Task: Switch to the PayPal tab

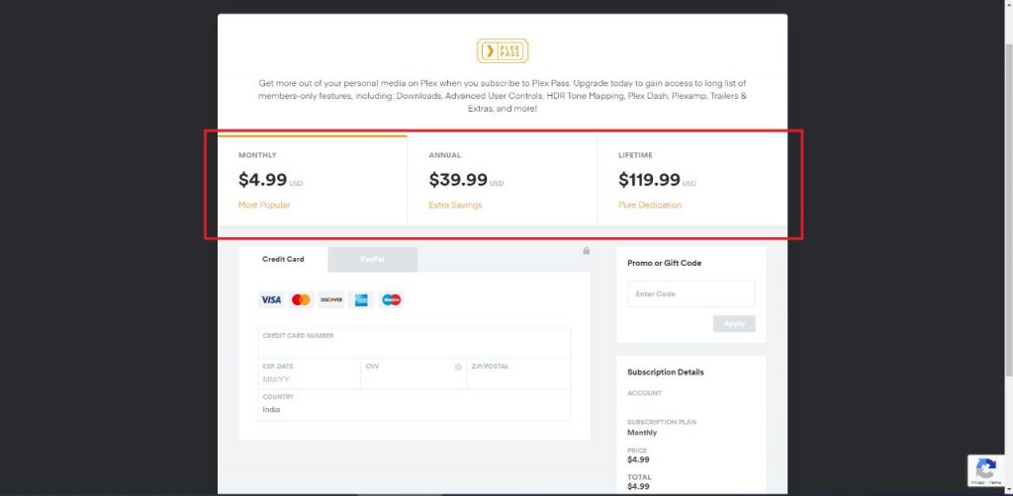Action: [373, 259]
